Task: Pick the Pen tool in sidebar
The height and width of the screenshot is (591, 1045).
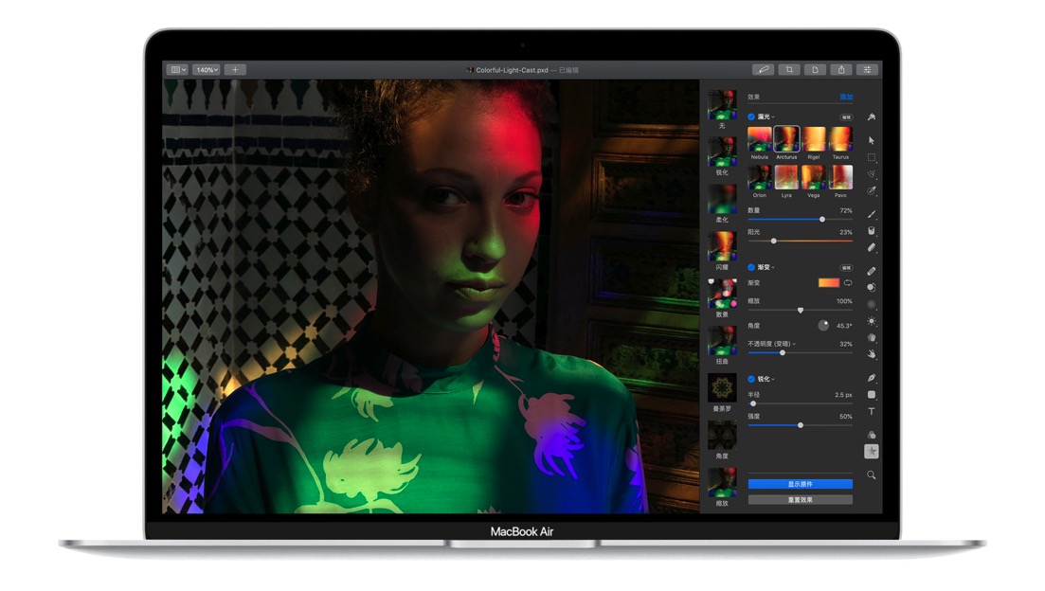Action: [872, 378]
